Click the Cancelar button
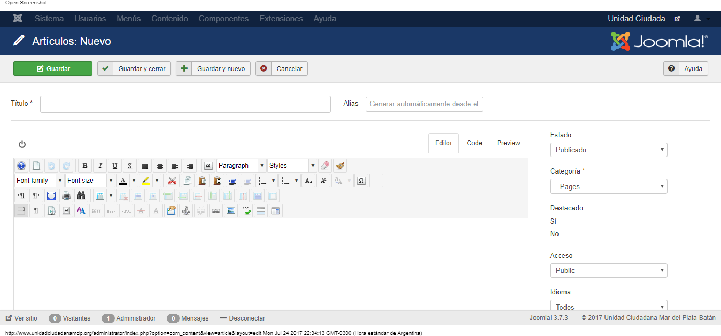 [282, 68]
